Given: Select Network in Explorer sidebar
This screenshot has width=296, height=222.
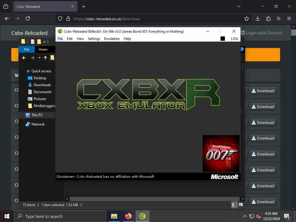Looking at the screenshot, I should tap(38, 124).
